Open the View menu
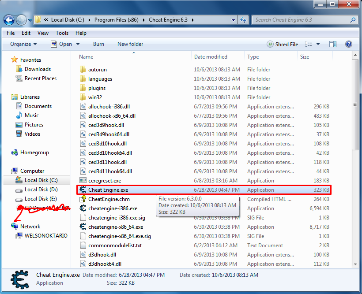 tap(43, 33)
